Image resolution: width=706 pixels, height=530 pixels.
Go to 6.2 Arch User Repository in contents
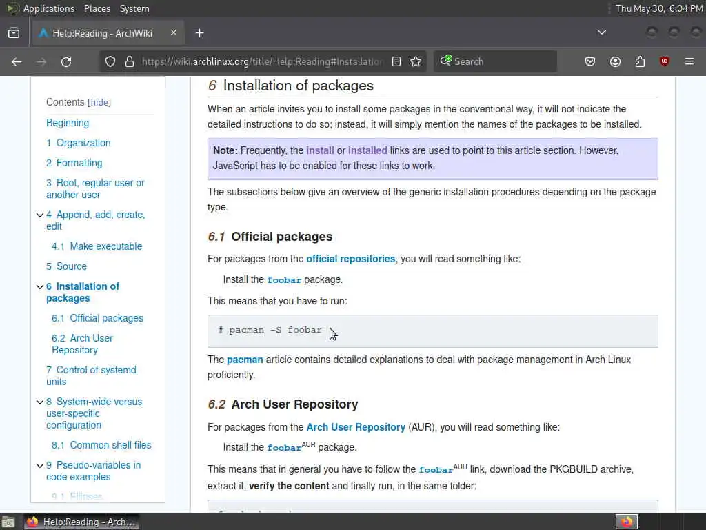[83, 344]
